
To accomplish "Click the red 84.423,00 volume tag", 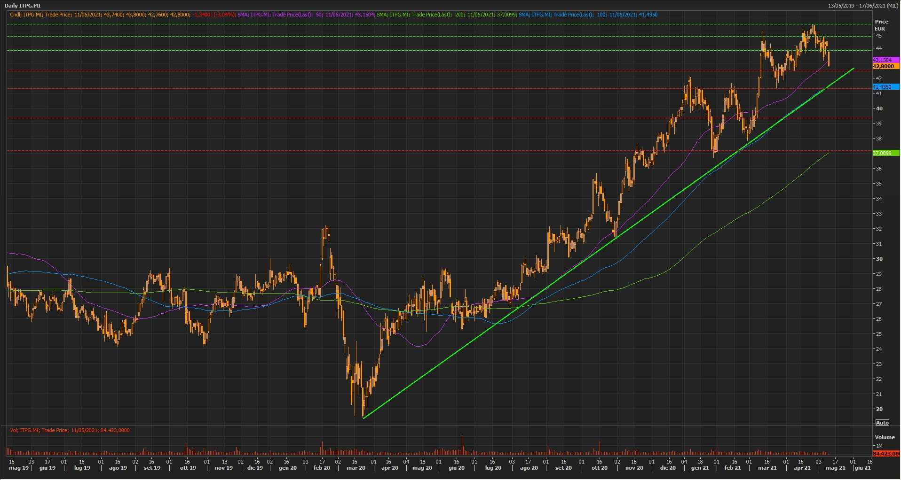I will point(885,454).
